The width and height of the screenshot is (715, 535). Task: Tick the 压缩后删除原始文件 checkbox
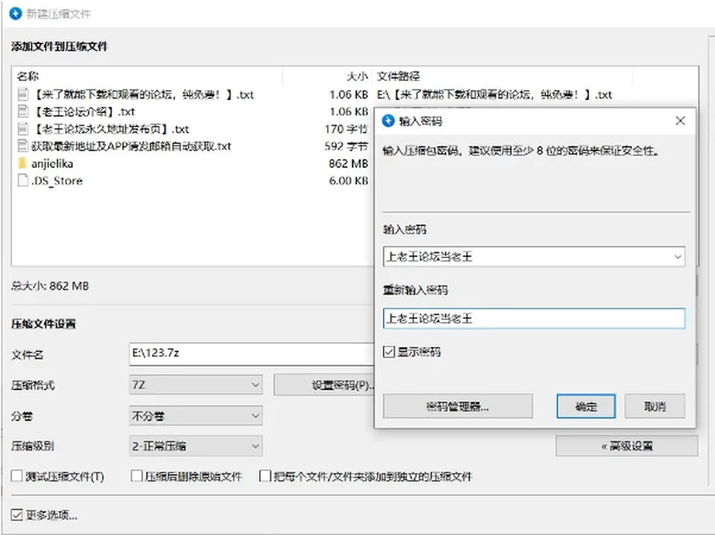coord(136,476)
